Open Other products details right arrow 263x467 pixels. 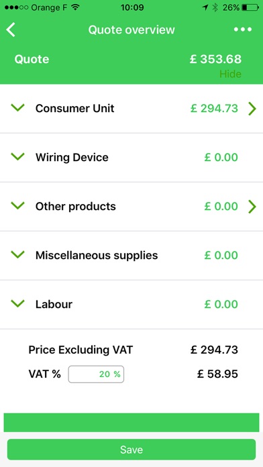252,207
